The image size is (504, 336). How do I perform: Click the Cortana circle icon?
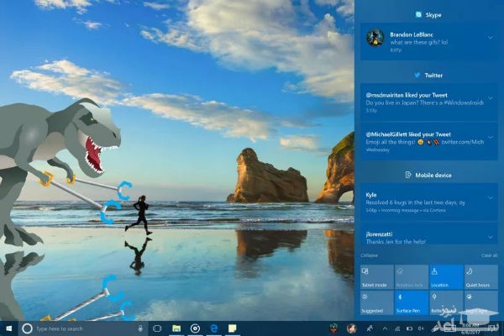(27, 328)
